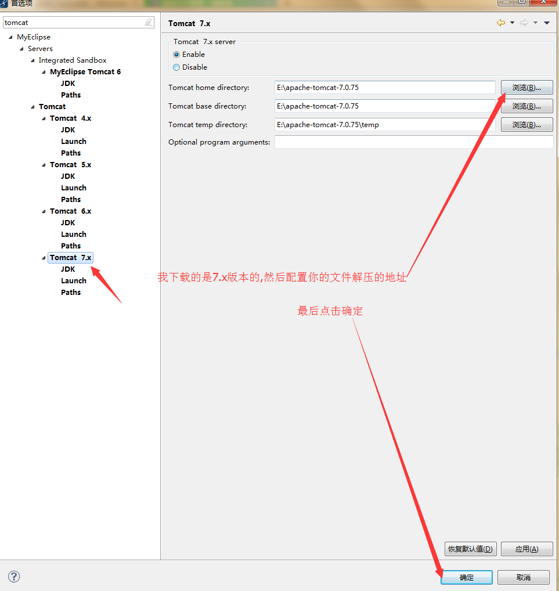The image size is (559, 591).
Task: Open the help question mark icon
Action: [14, 576]
